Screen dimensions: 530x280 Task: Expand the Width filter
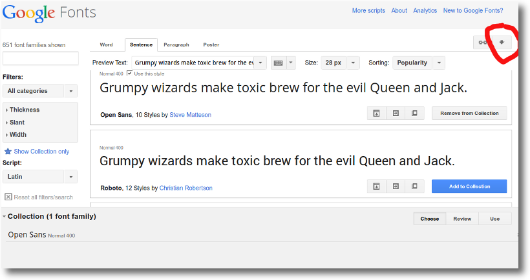point(16,135)
